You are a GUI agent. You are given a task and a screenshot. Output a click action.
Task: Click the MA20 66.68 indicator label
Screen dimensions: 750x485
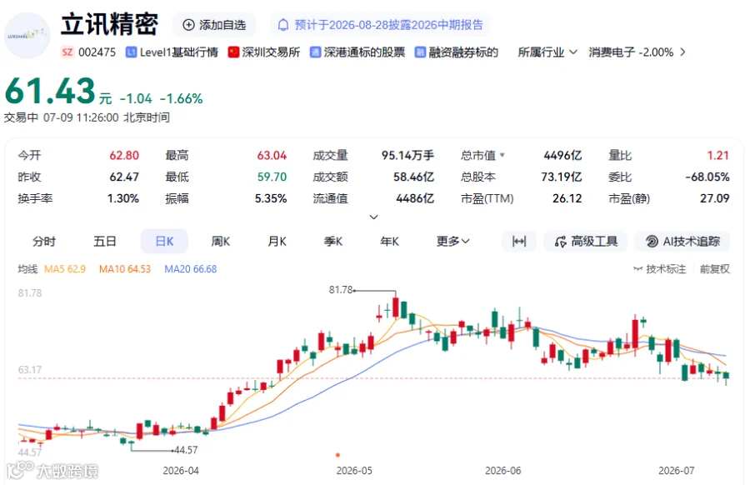coord(190,269)
